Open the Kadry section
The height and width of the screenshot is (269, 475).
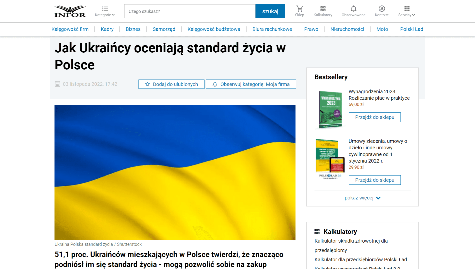tap(107, 29)
